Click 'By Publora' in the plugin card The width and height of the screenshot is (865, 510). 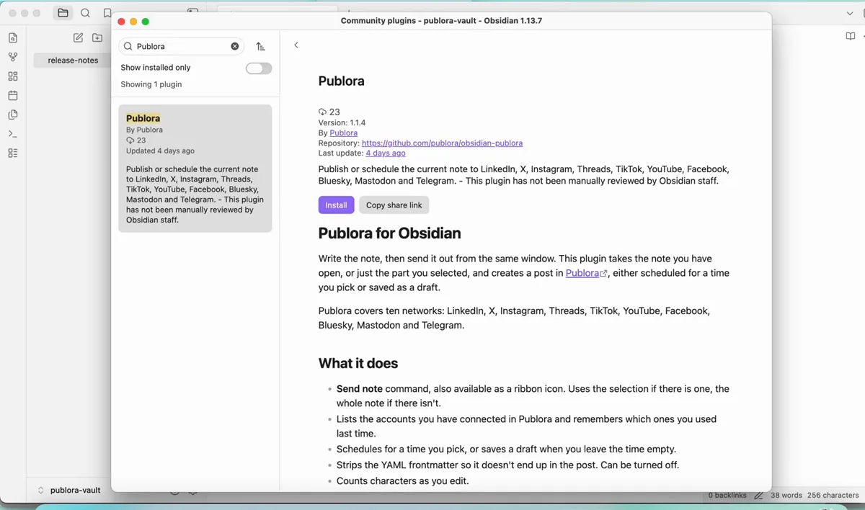point(144,130)
